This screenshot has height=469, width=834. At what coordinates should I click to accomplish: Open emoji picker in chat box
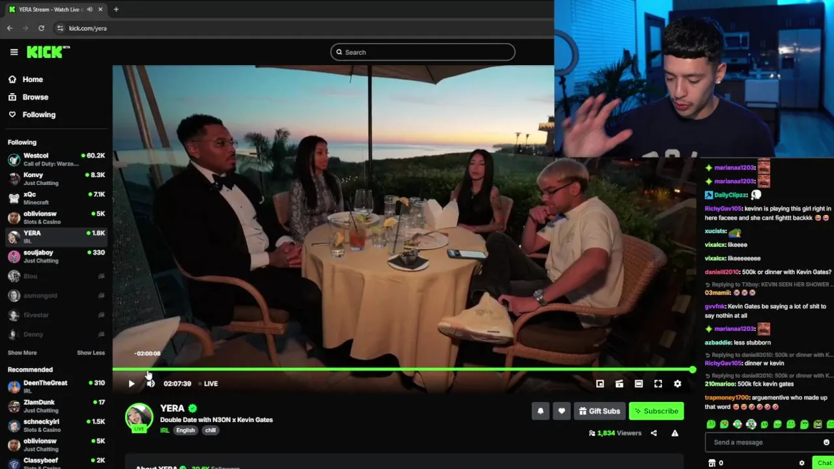[826, 442]
